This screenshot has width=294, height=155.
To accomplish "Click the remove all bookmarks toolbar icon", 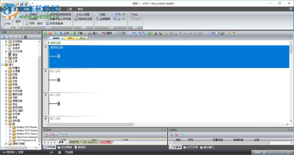I will click(143, 34).
